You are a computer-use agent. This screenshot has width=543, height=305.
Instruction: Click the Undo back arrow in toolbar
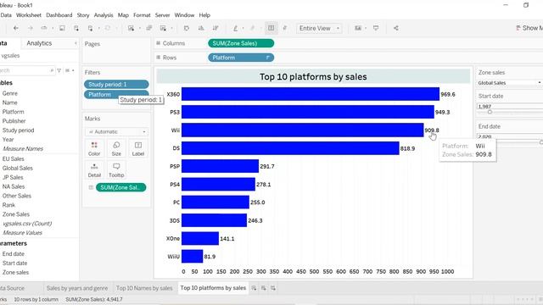pos(16,28)
